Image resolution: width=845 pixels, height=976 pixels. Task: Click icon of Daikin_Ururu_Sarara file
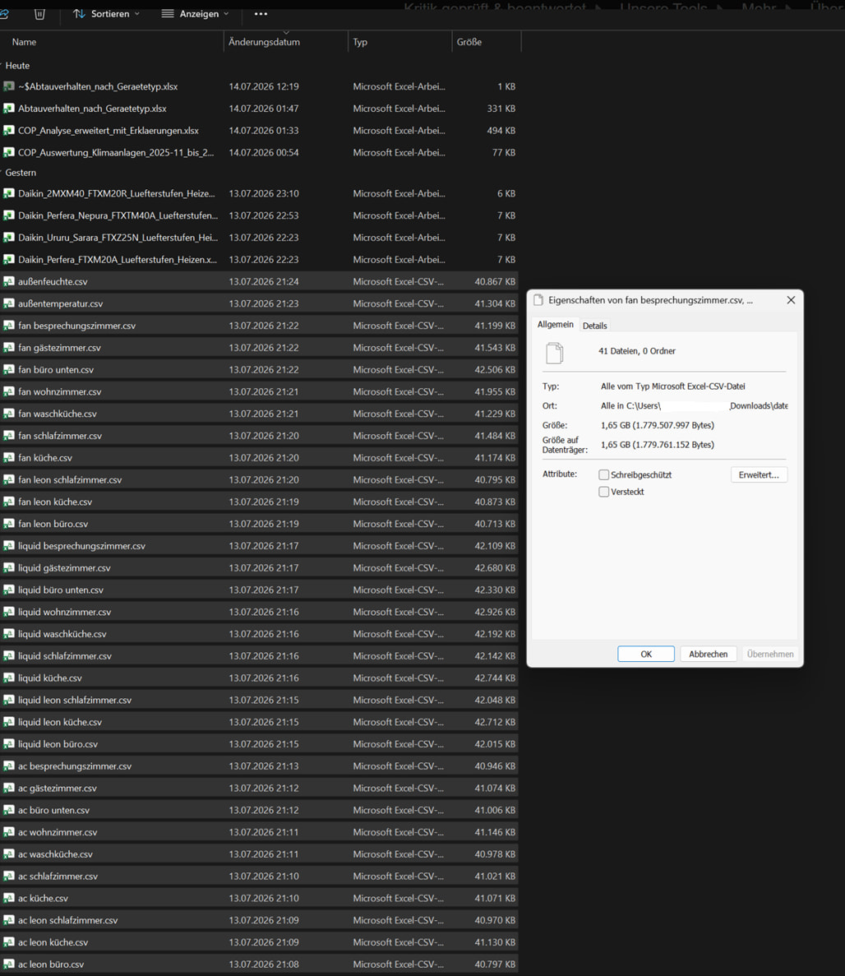[x=9, y=238]
